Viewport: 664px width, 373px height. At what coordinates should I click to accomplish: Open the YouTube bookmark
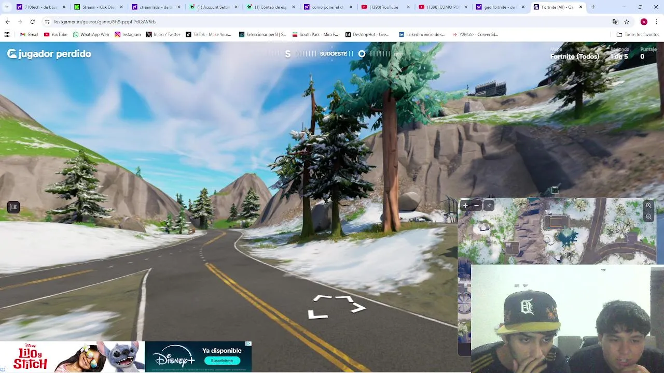(x=56, y=34)
